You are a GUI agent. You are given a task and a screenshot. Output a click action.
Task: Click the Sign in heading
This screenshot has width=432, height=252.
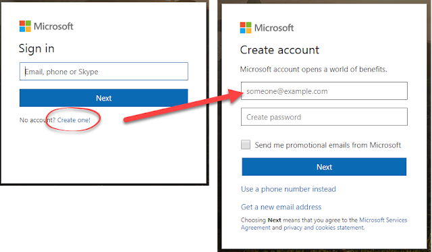tap(36, 49)
